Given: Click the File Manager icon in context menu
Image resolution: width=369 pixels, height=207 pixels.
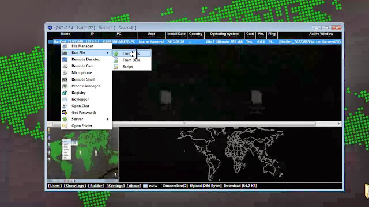Looking at the screenshot, I should click(x=65, y=46).
